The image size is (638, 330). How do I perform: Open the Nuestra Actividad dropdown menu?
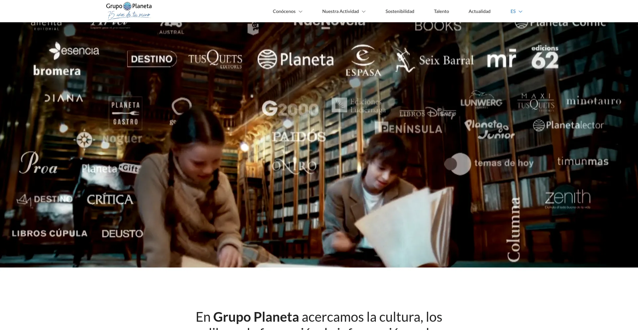click(x=344, y=11)
